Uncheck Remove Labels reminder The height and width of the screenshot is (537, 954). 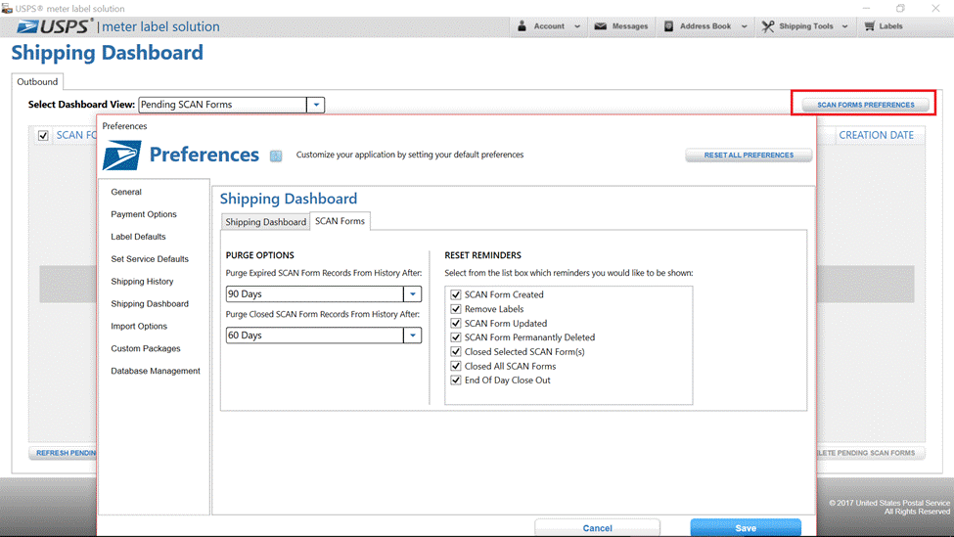[x=456, y=309]
